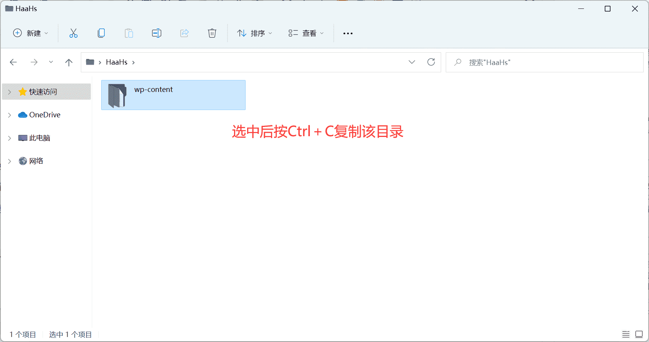Screen dimensions: 649x342
Task: Click the Cut scissors icon
Action: pyautogui.click(x=73, y=33)
